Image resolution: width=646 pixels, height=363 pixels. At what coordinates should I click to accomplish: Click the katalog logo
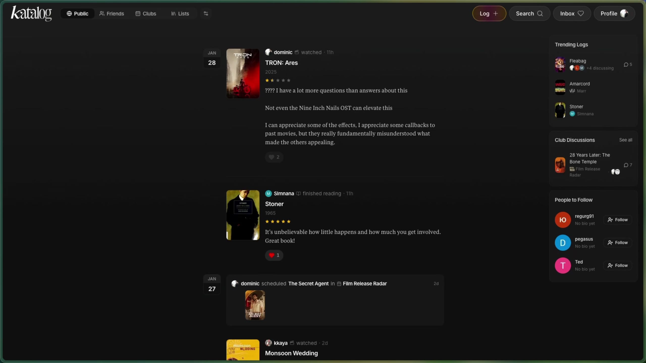(31, 13)
